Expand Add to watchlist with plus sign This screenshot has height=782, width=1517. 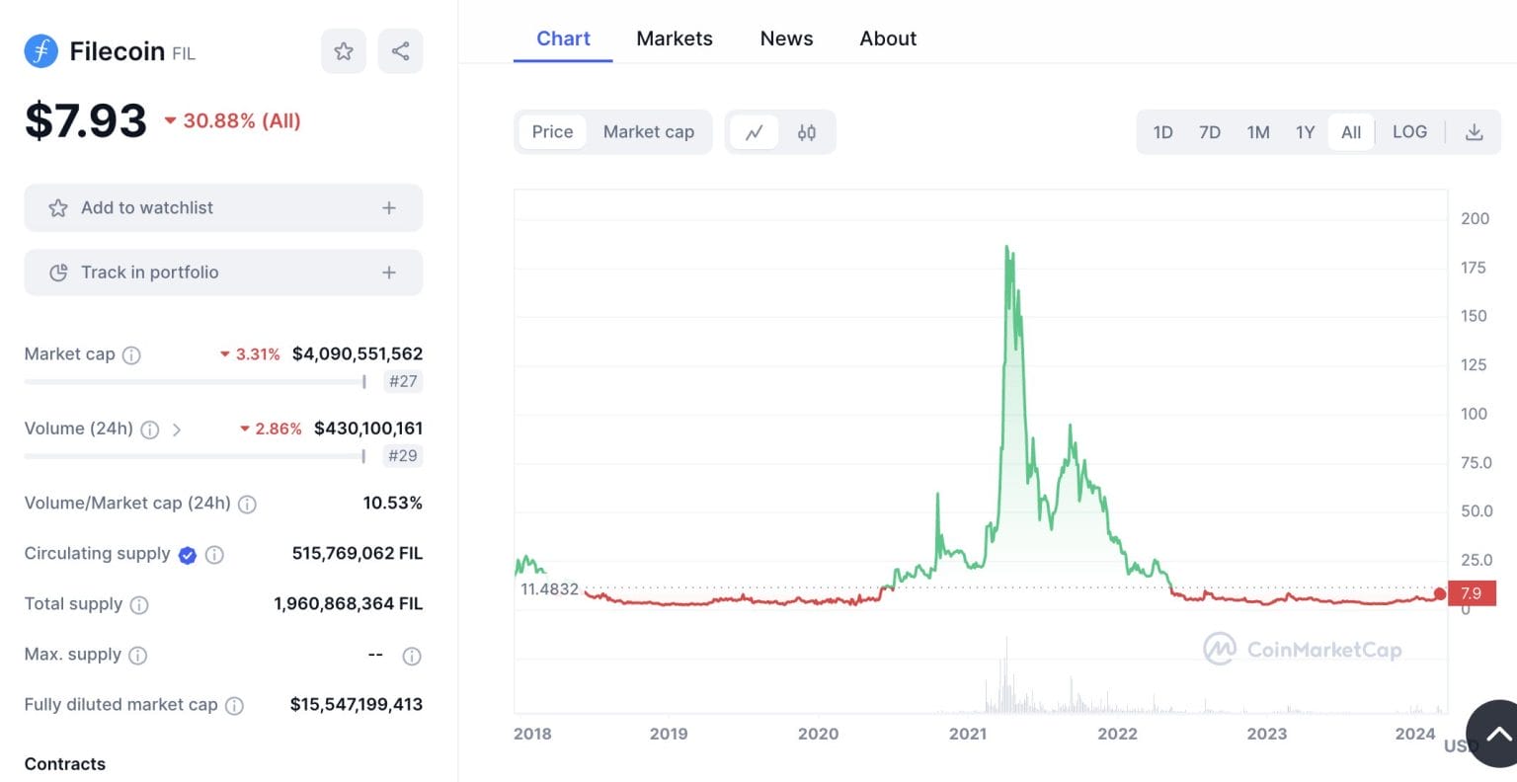click(x=388, y=207)
